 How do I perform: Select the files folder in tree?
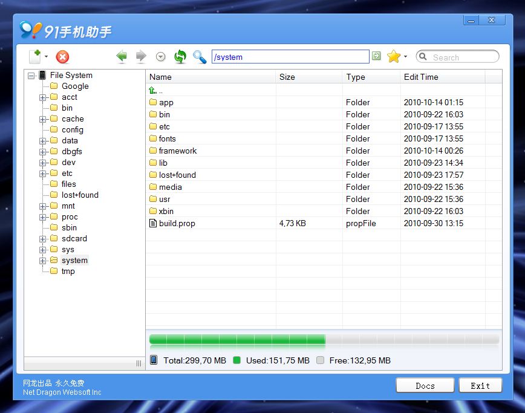63,184
